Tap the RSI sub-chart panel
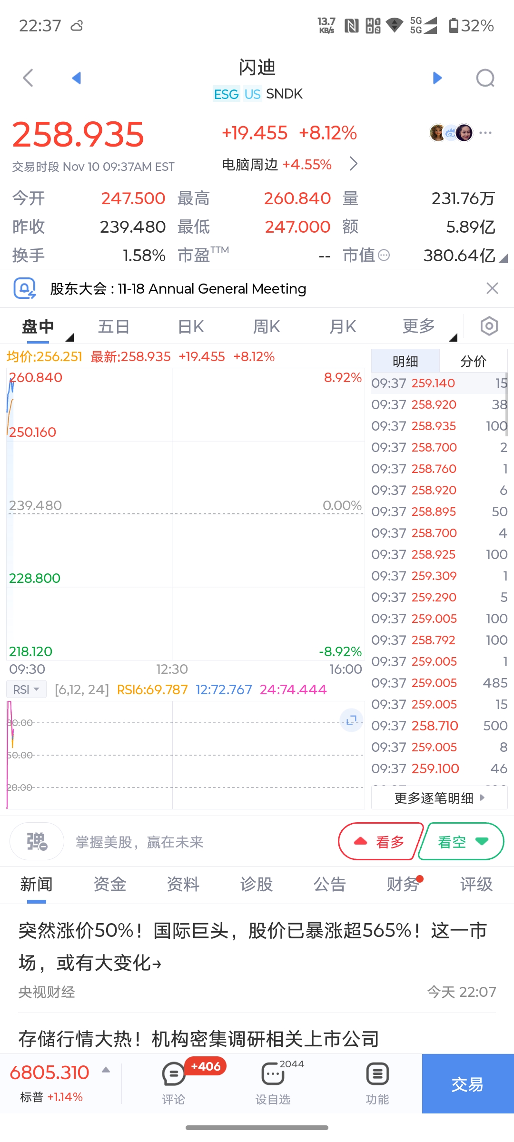The height and width of the screenshot is (1142, 514). click(186, 755)
